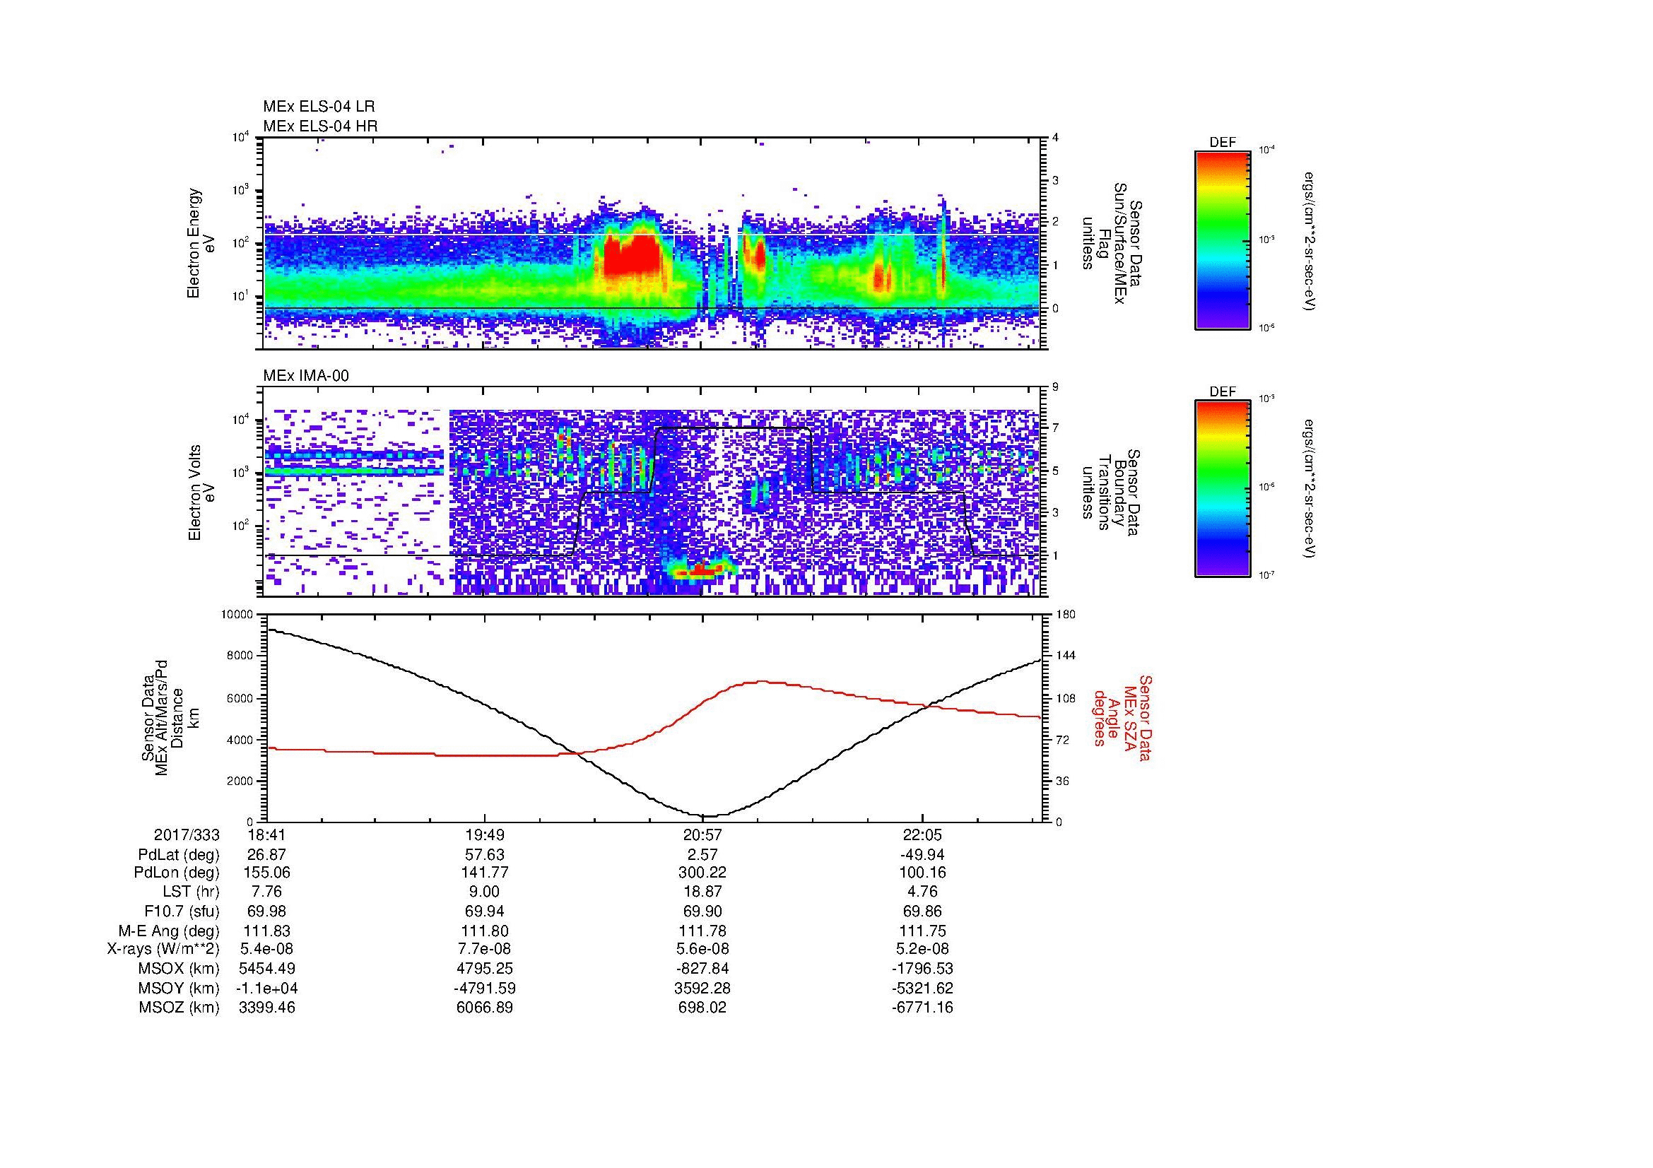Click the PdLon value 100.16
Viewport: 1653px width, 1168px height.
922,873
